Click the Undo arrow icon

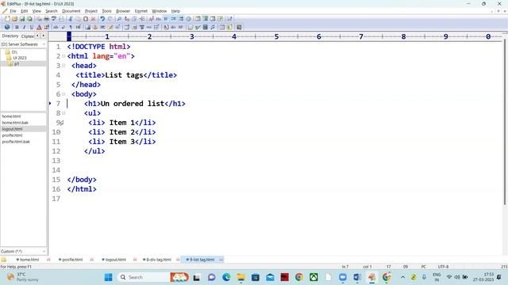pos(102,19)
